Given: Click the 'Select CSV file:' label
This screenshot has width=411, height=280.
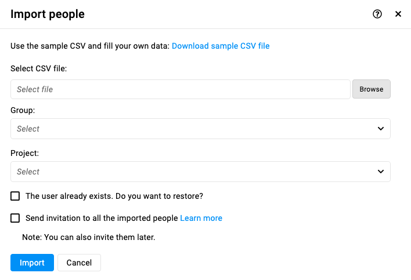Looking at the screenshot, I should [38, 68].
